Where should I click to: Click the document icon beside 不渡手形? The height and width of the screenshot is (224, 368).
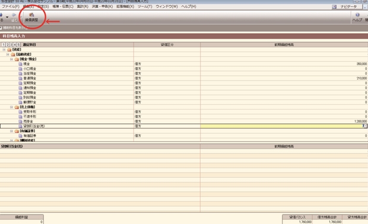pos(20,117)
